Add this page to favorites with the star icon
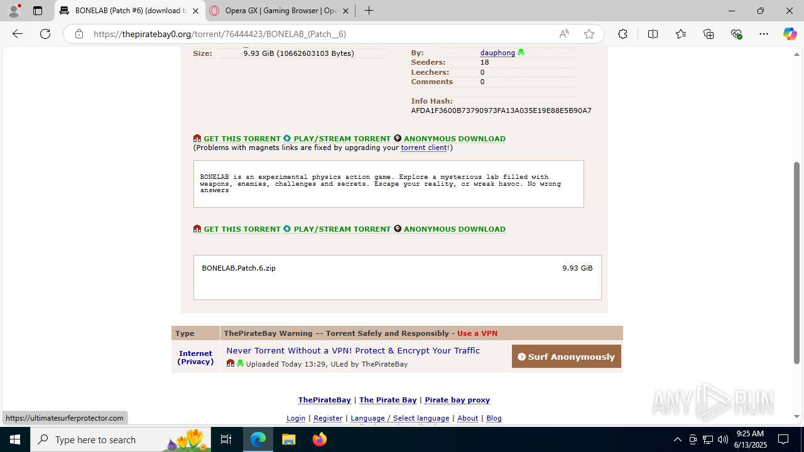804x452 pixels. [x=589, y=34]
